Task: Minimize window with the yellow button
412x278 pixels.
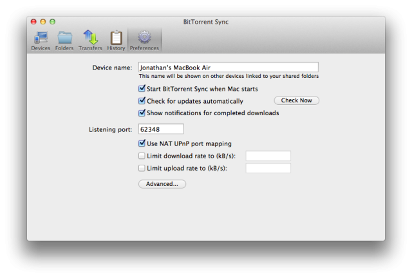Action: [x=43, y=21]
